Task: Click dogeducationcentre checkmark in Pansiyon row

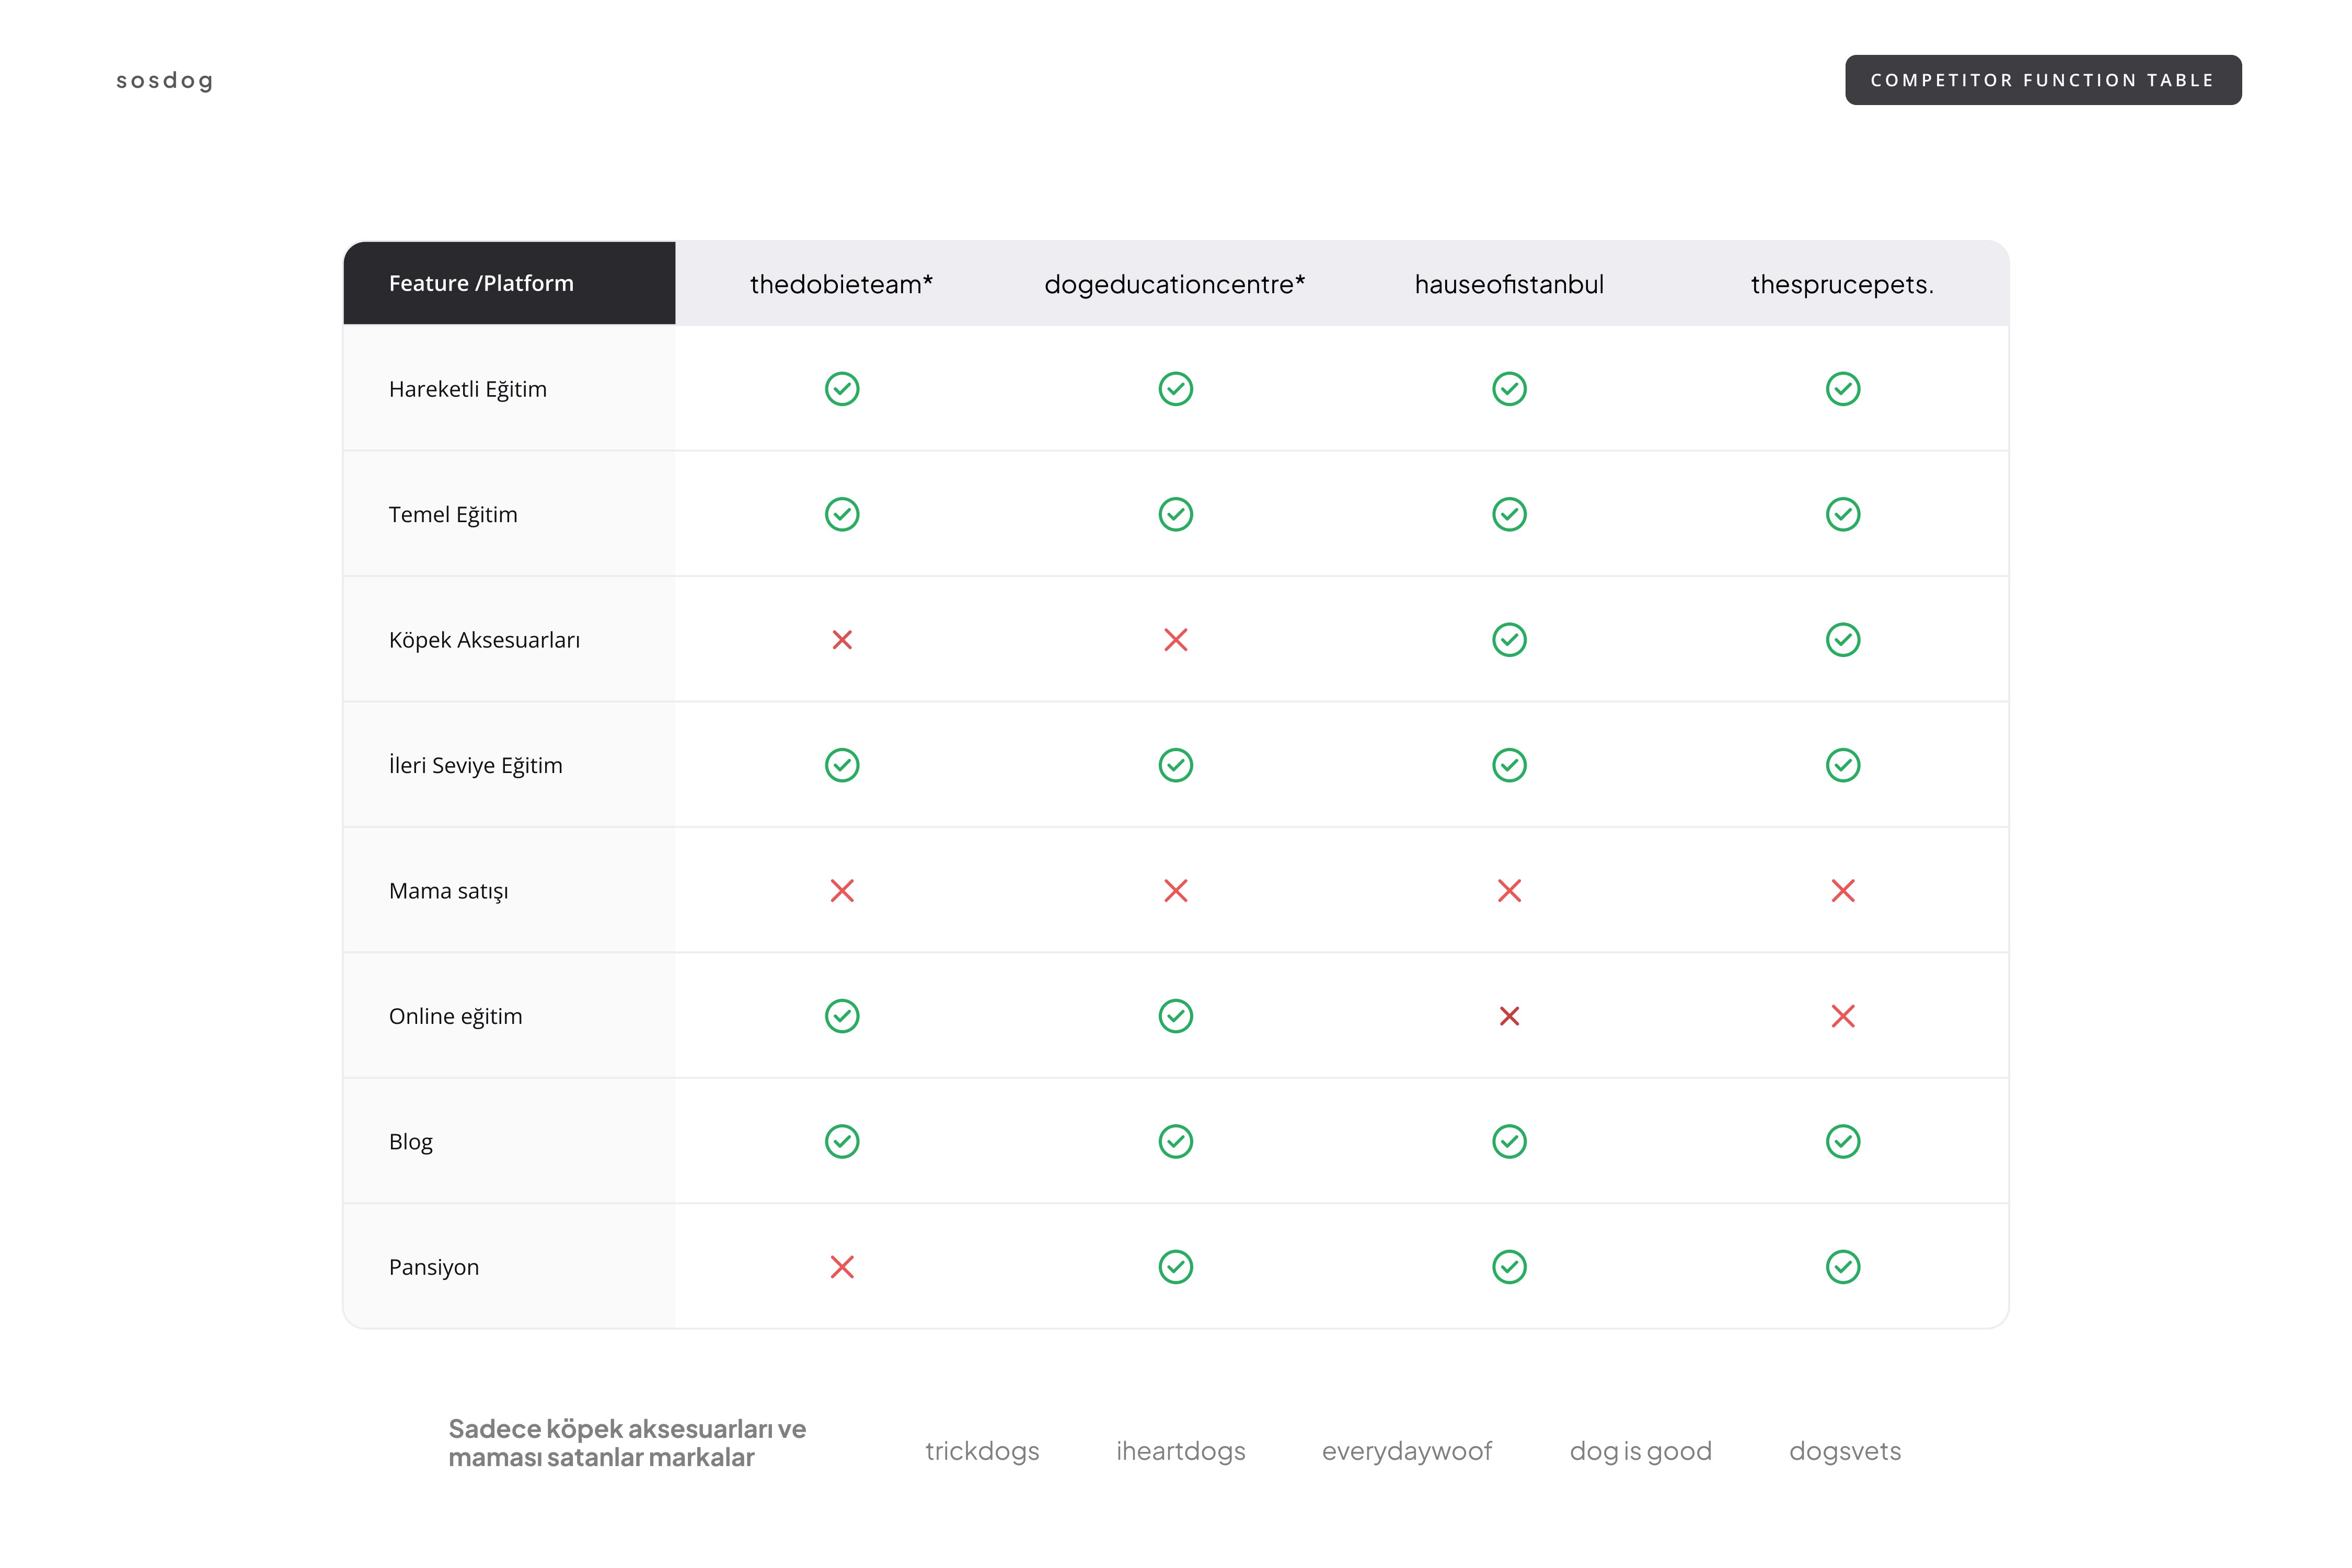Action: [x=1176, y=1267]
